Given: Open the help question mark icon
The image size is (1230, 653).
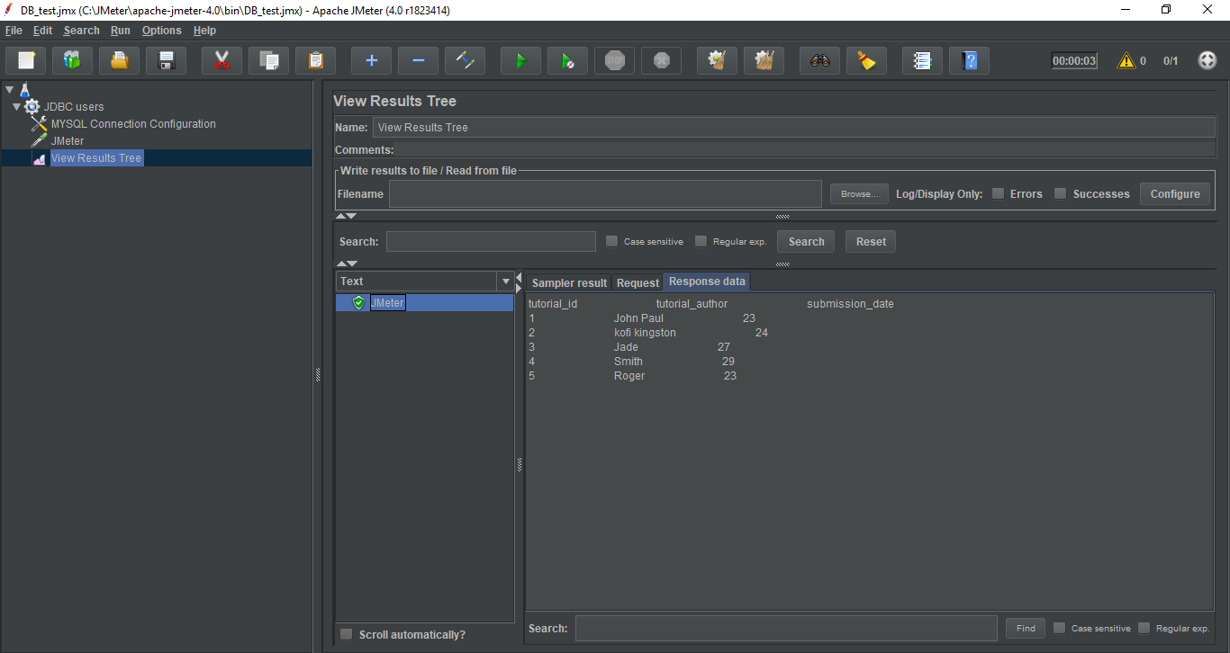Looking at the screenshot, I should click(x=970, y=61).
